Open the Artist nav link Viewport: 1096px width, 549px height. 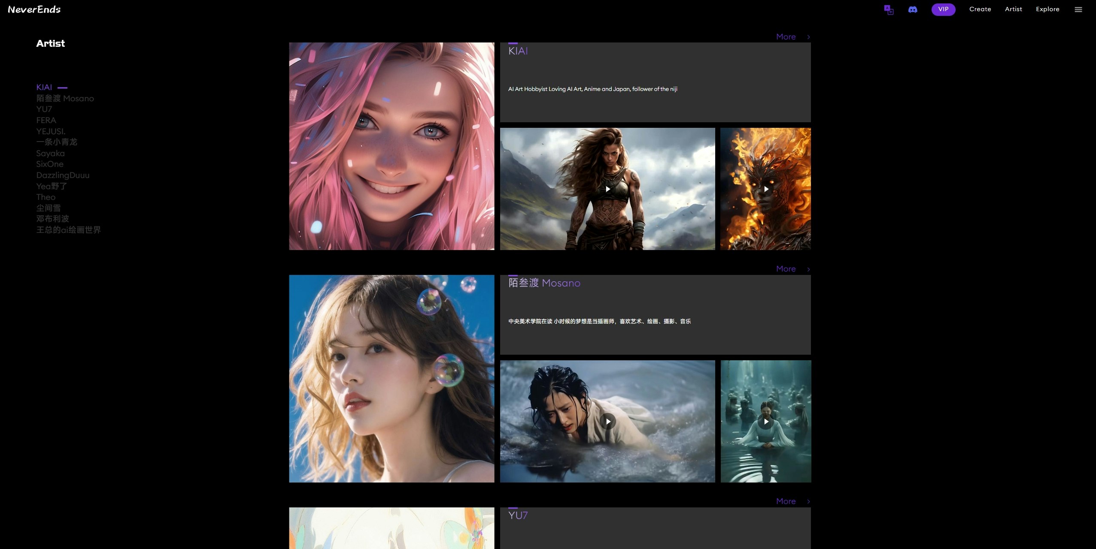(1013, 9)
